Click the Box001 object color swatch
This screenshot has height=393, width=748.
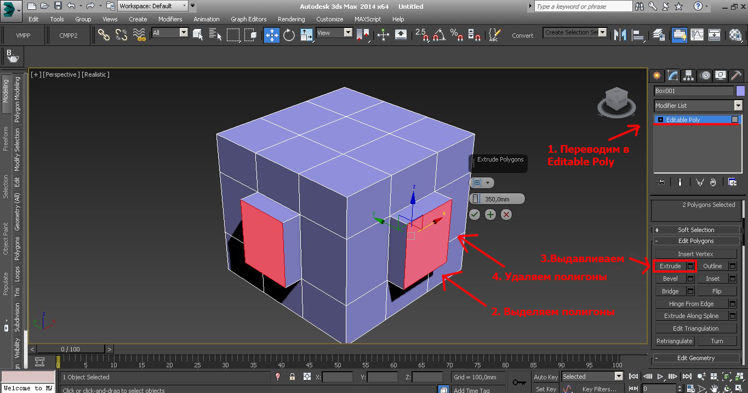pyautogui.click(x=740, y=91)
